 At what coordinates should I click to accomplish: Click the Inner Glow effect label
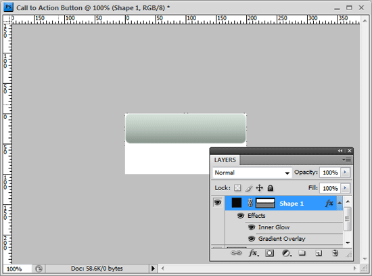[x=274, y=227]
